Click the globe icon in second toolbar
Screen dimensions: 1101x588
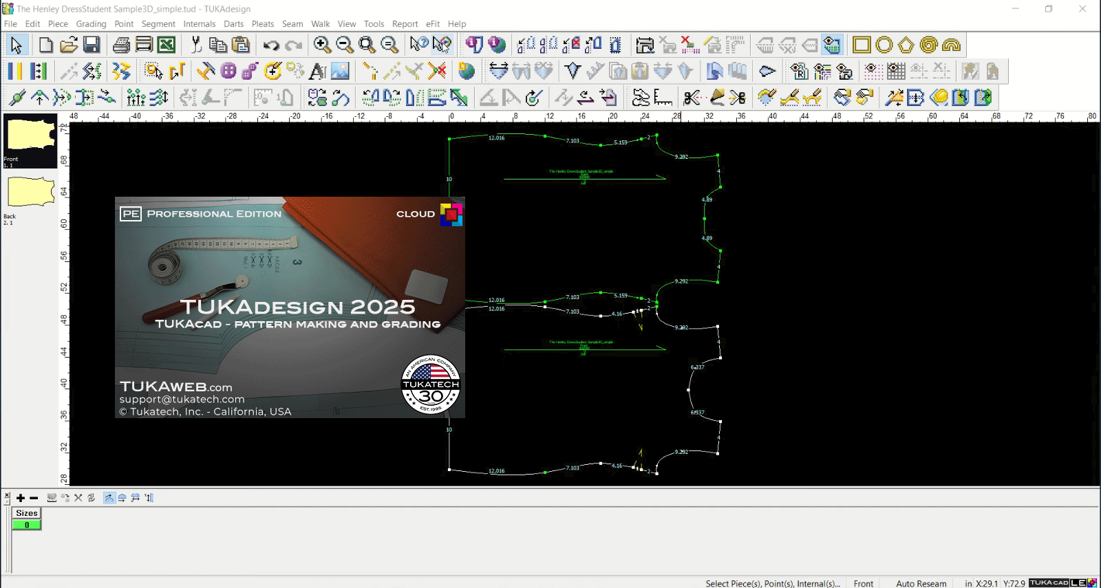click(x=467, y=71)
